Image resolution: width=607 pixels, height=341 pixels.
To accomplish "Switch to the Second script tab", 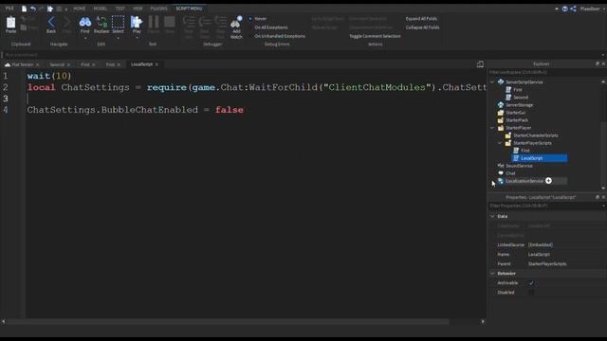I will tap(57, 64).
